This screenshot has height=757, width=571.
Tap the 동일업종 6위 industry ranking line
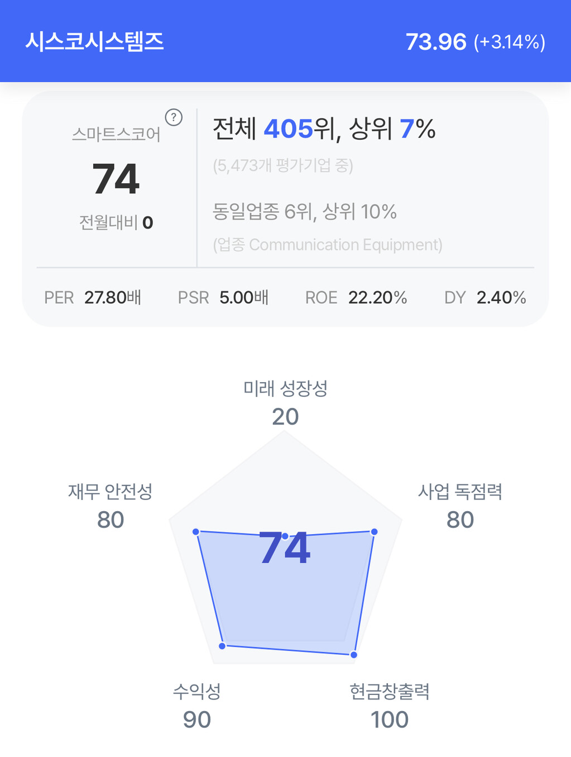point(305,212)
